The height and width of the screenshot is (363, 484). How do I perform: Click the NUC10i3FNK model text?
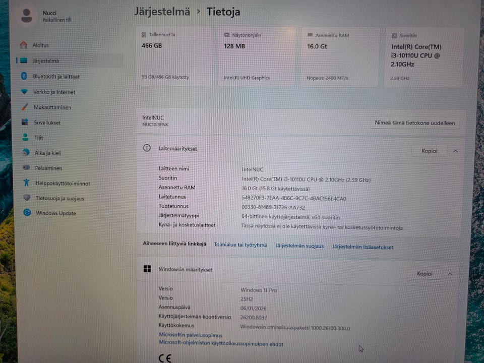click(x=155, y=125)
